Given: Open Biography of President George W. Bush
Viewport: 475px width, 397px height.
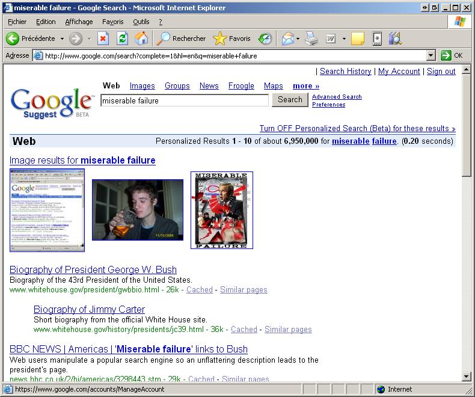Looking at the screenshot, I should click(93, 269).
